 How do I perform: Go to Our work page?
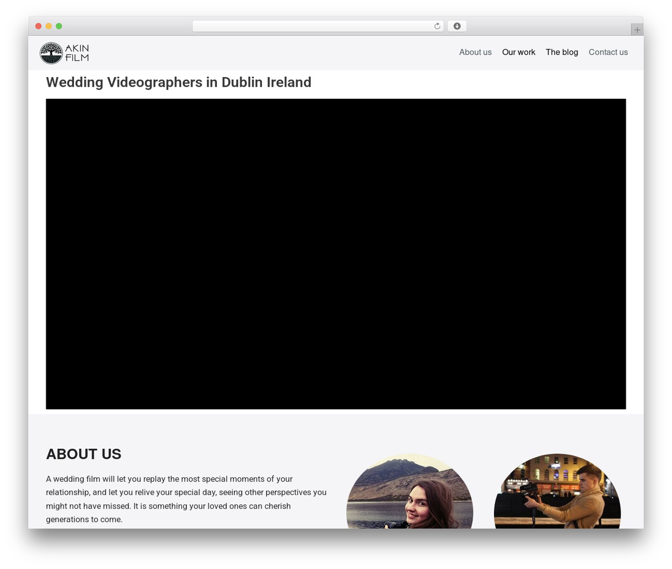(519, 52)
